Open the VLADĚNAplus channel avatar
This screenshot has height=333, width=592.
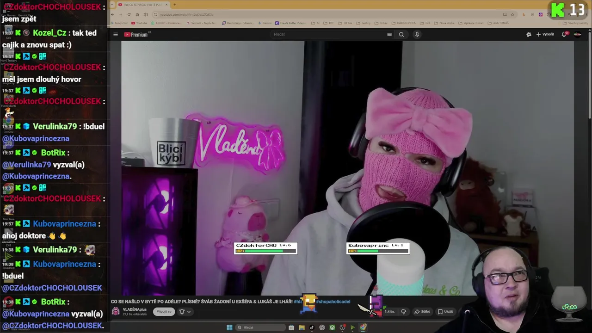click(116, 311)
